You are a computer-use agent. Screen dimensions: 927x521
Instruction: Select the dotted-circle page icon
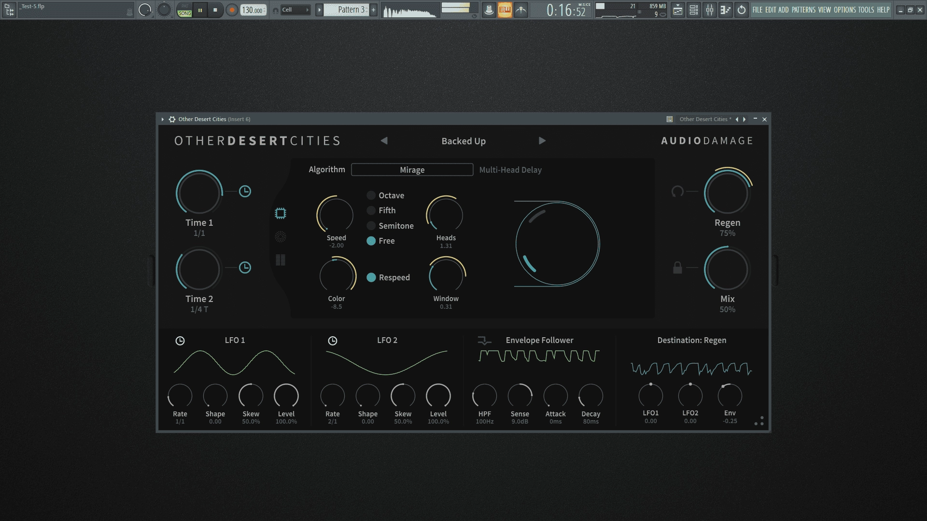281,236
